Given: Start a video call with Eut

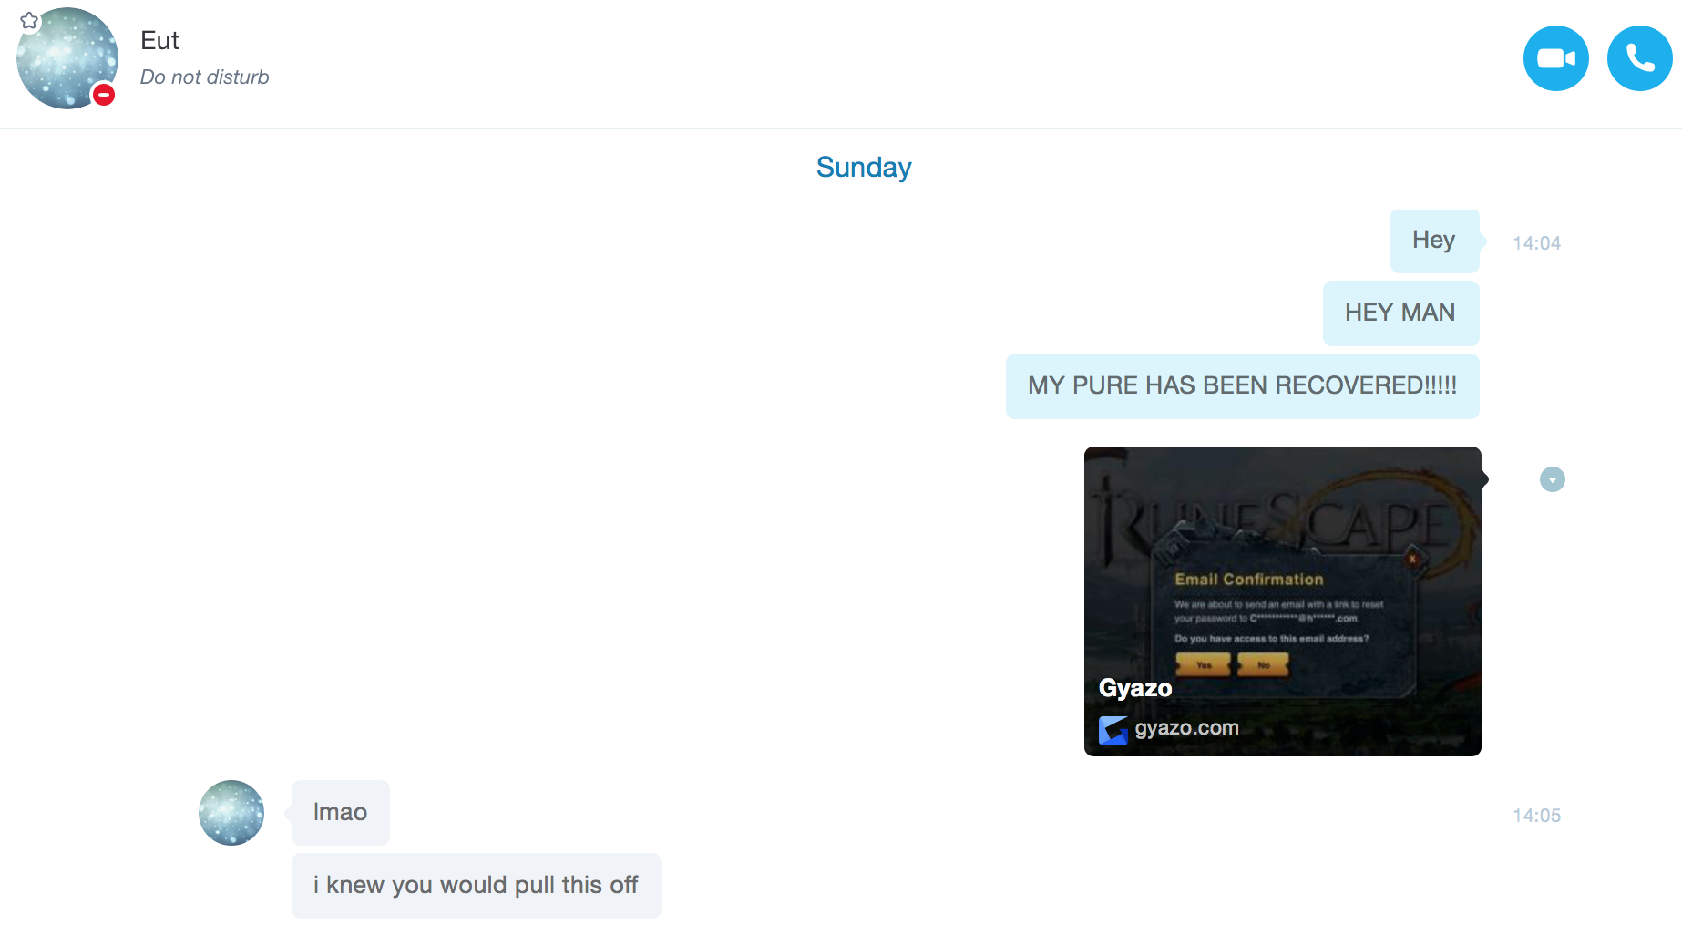Looking at the screenshot, I should pyautogui.click(x=1555, y=58).
